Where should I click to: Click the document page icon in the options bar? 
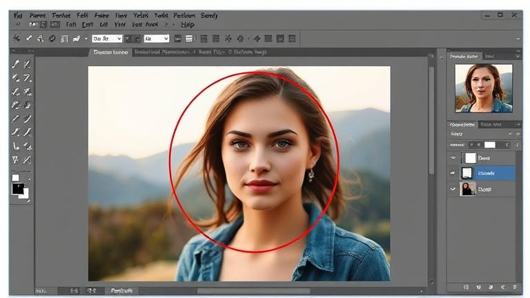(x=64, y=39)
